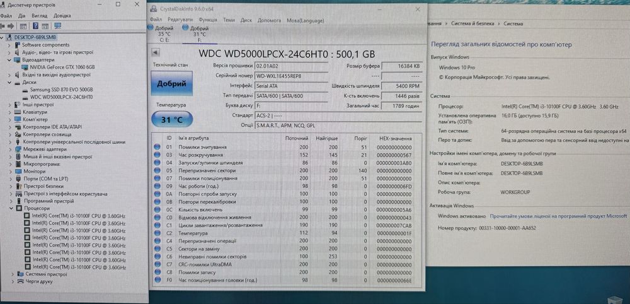Expand Монітори node

point(9,172)
